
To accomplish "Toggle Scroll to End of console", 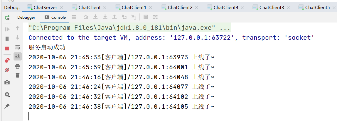I will pos(18,56).
